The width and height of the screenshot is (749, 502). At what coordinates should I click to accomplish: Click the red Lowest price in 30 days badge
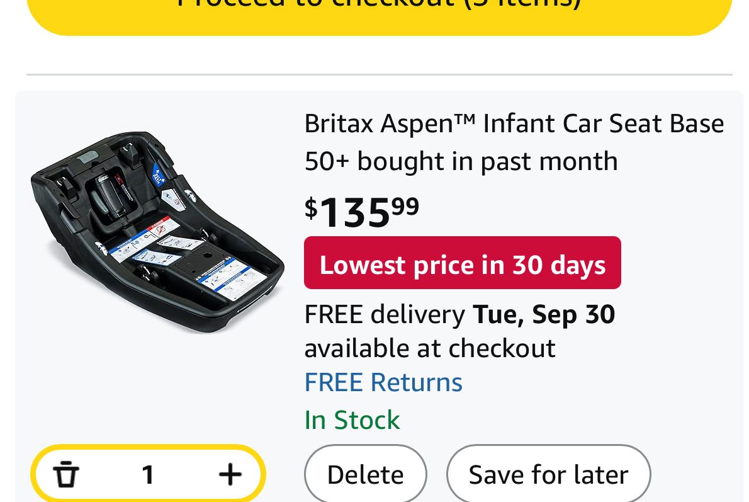tap(462, 263)
